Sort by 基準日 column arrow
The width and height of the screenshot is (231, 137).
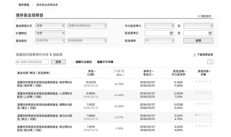tap(153, 71)
